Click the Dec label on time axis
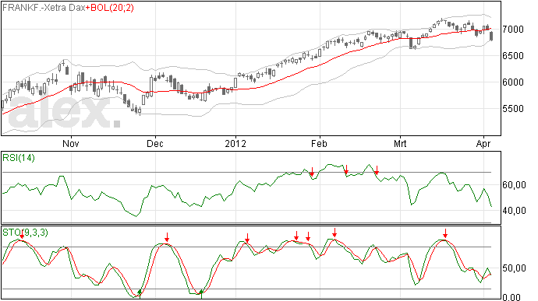Viewport: 538px width, 301px height. (x=154, y=144)
